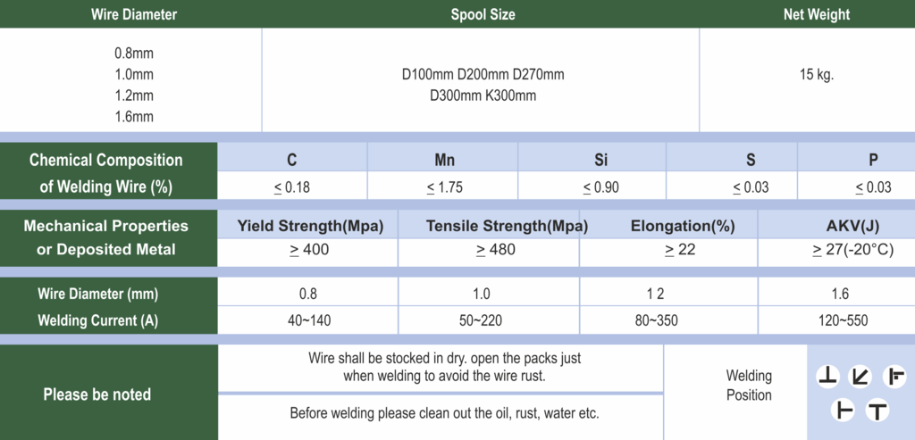Click the Chemical Composition heading
The image size is (915, 440).
[x=105, y=161]
